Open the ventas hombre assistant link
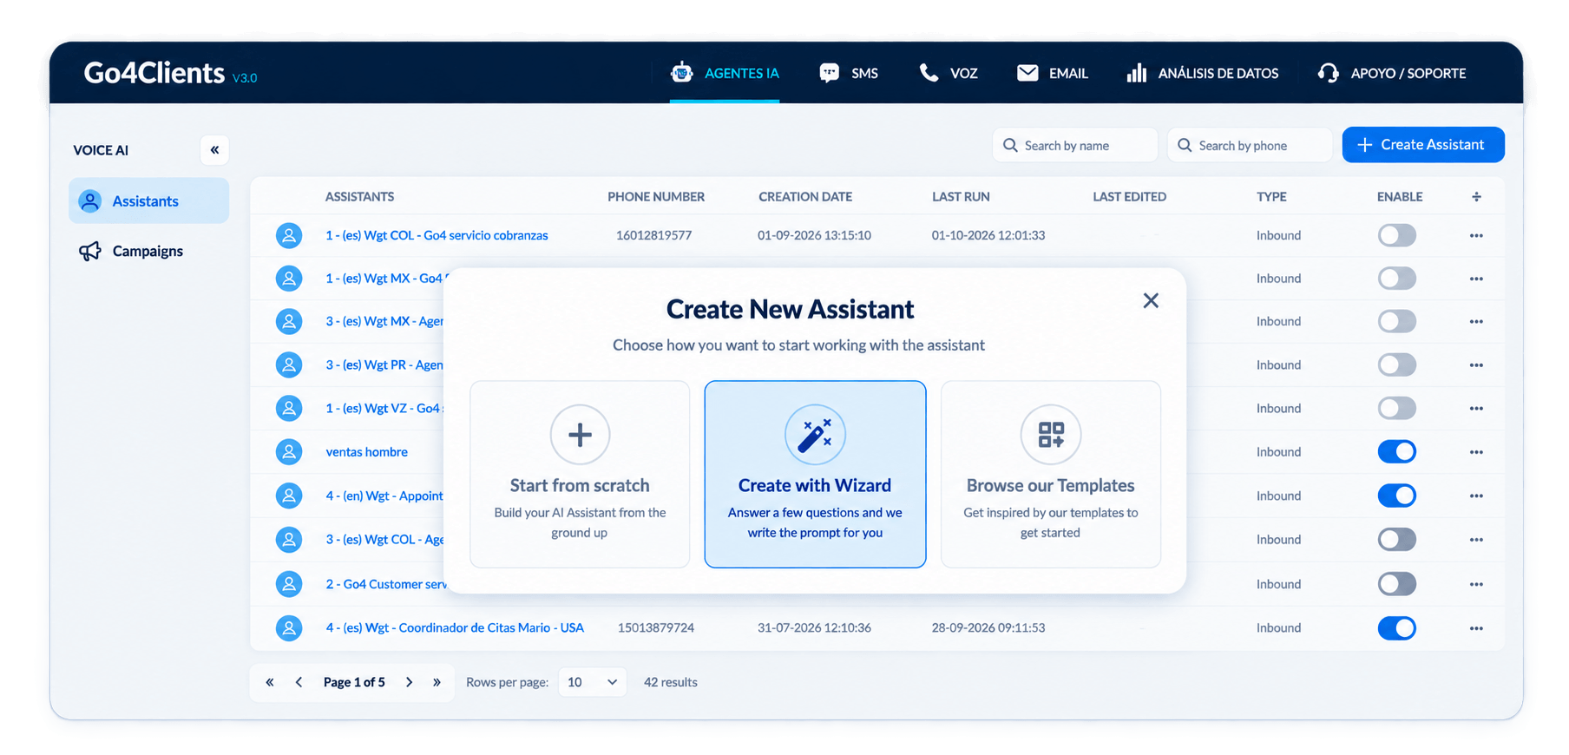Viewport: 1569px width, 755px height. tap(366, 451)
